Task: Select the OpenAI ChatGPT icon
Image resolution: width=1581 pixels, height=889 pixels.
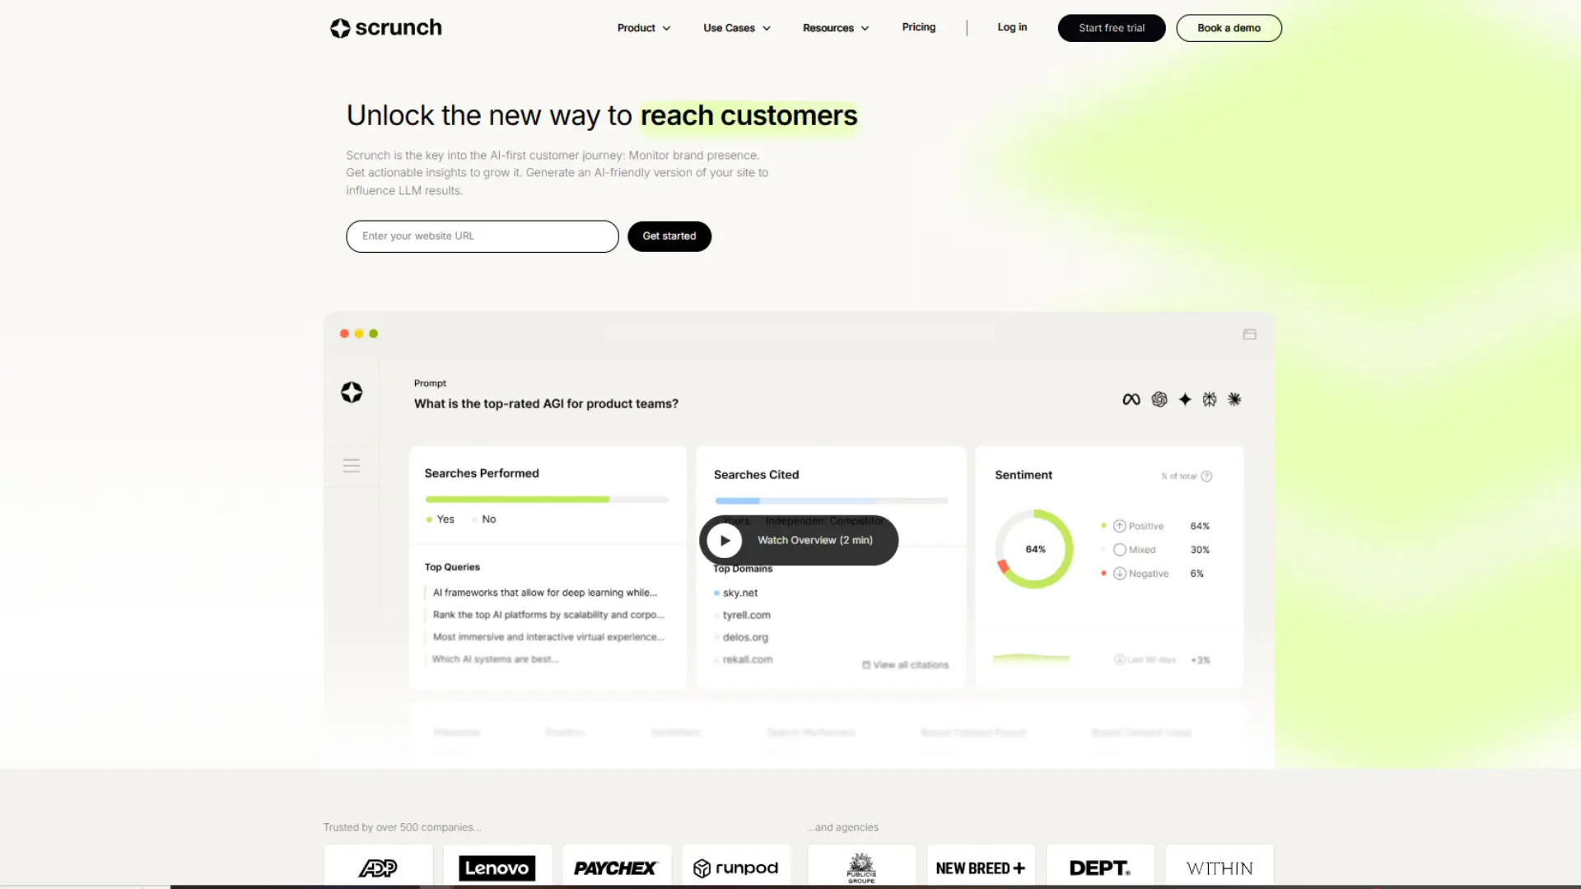Action: 1159,399
